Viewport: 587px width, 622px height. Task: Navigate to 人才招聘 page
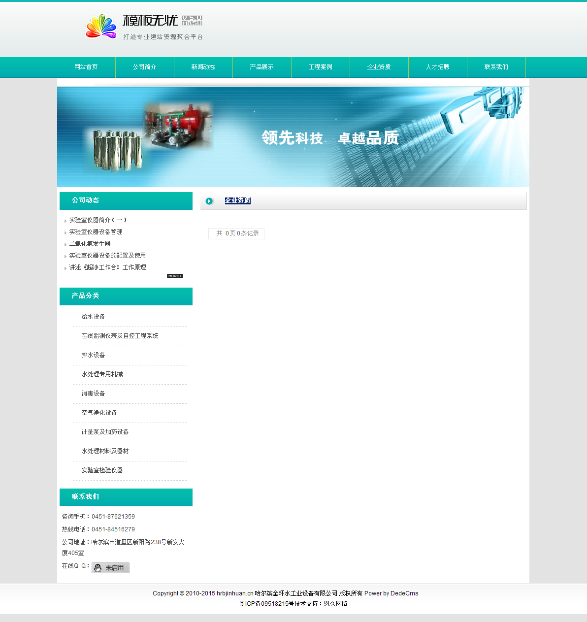click(438, 67)
